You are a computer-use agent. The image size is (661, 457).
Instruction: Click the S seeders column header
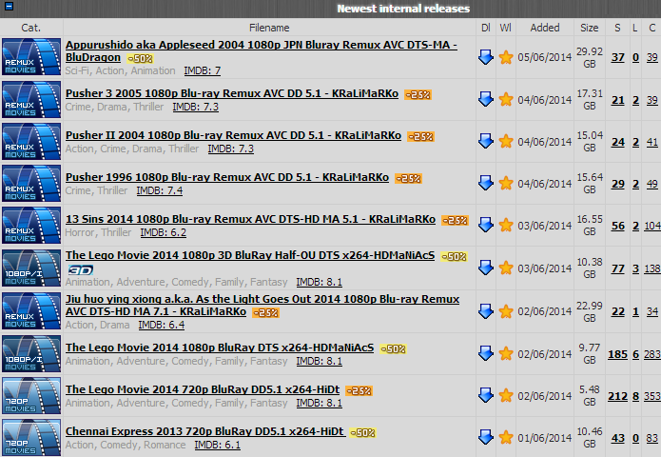(x=617, y=28)
